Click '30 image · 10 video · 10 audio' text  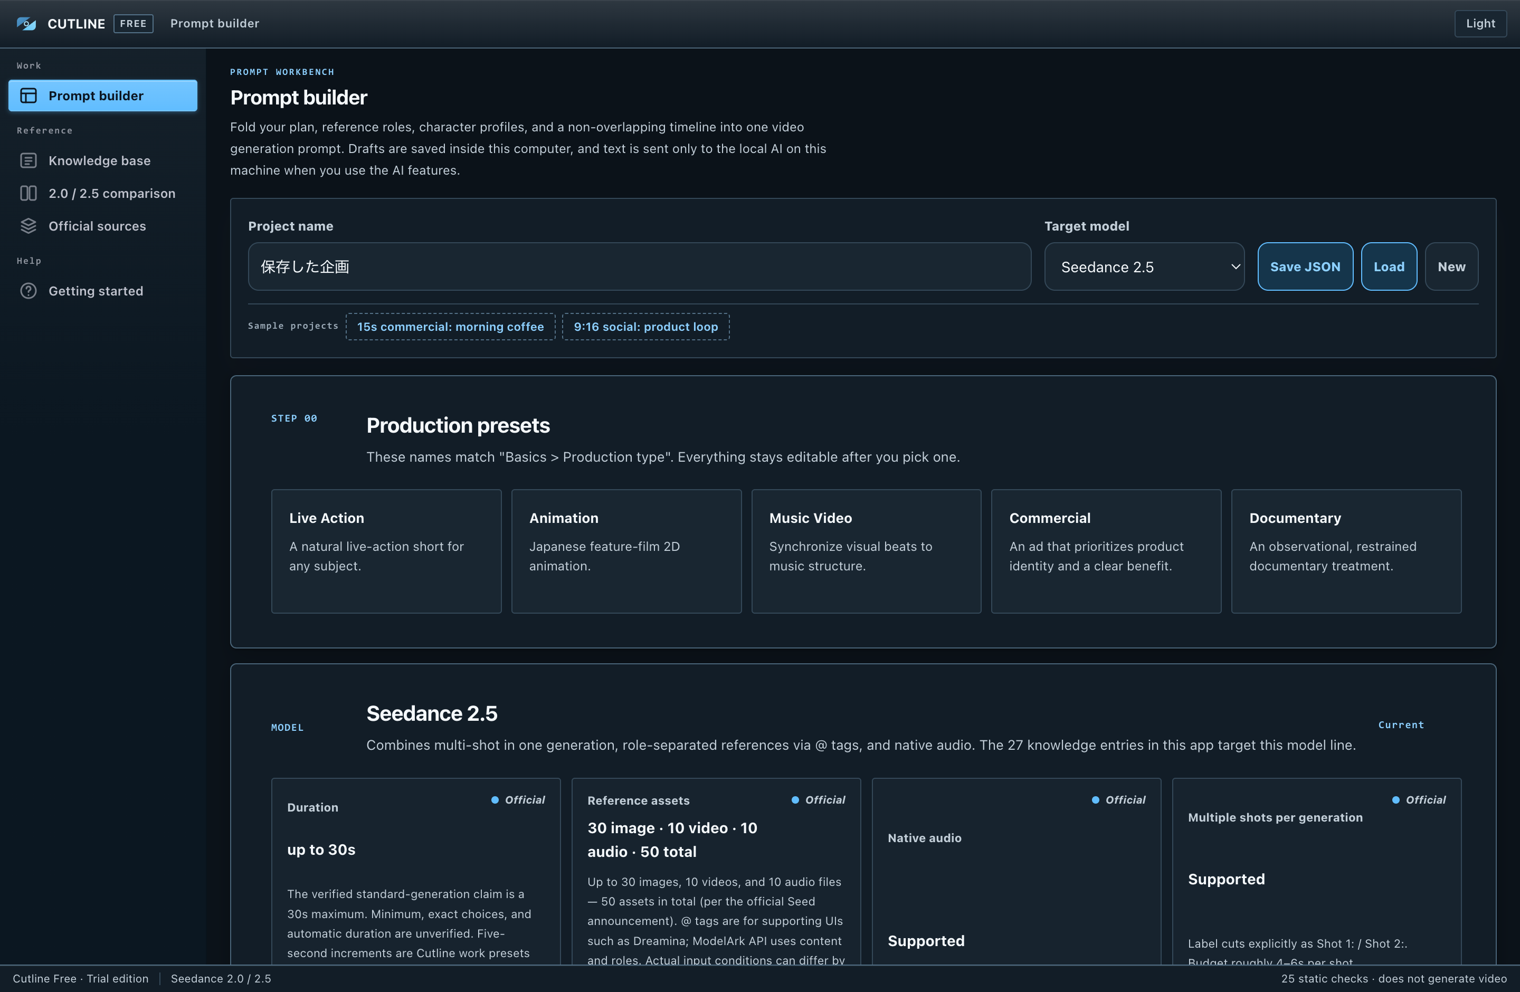point(672,840)
